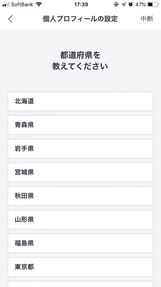Tap the location arrow status icon

[124, 4]
